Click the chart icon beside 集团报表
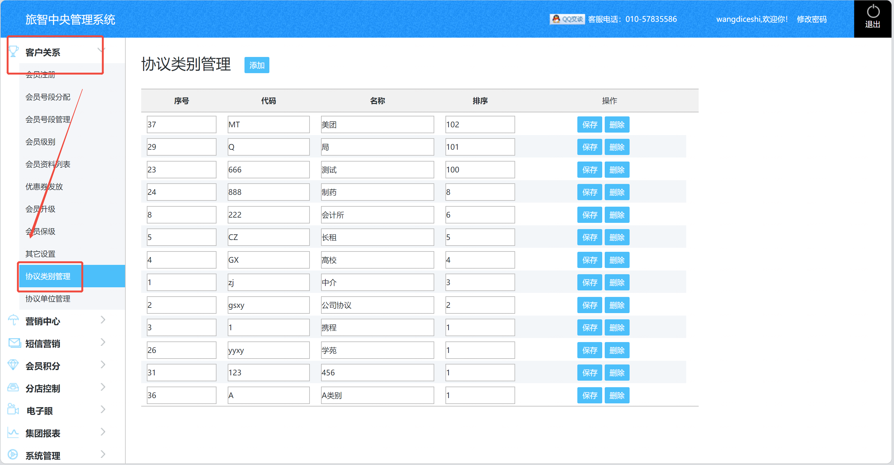Screen dimensions: 894x465 pos(13,432)
